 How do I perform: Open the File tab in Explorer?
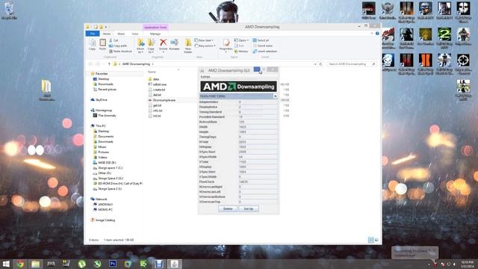click(93, 34)
